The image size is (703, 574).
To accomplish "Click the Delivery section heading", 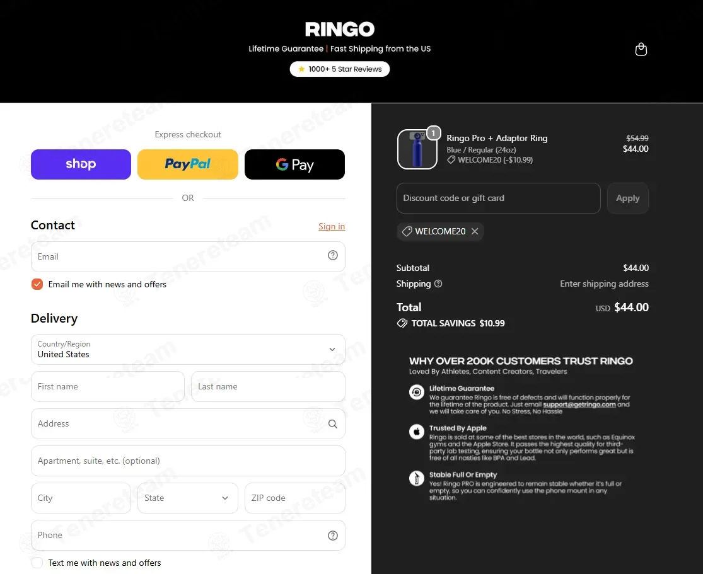I will 54,318.
